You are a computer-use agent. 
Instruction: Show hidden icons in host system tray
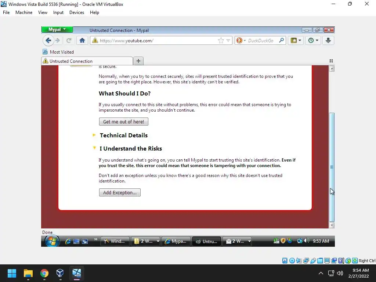(321, 273)
